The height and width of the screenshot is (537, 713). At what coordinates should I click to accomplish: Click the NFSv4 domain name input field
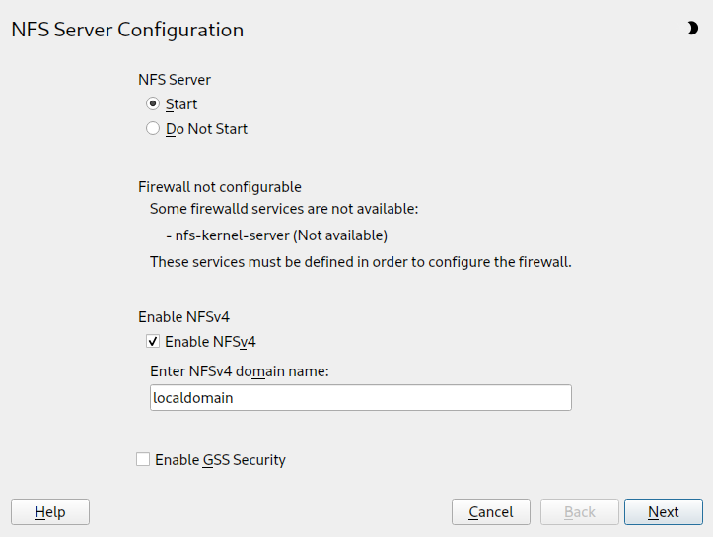coord(360,397)
